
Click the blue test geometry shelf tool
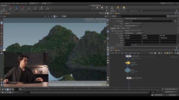tap(17, 8)
